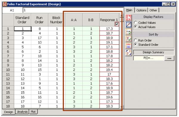The height and width of the screenshot is (117, 179).
Task: Click the vertical scrollbar of the data table
Action: pos(122,62)
